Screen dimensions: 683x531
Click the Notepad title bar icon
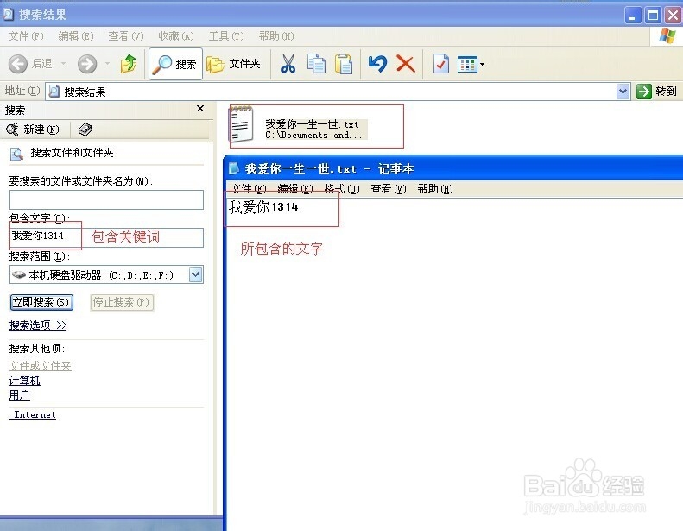[x=234, y=168]
